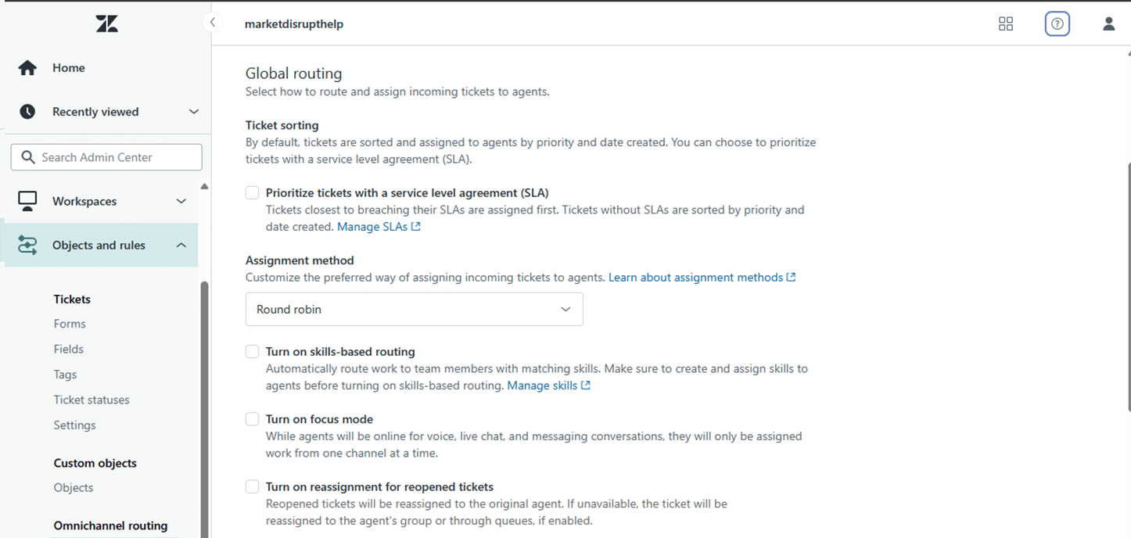1131x538 pixels.
Task: Expand the Recently viewed chevron
Action: (194, 112)
